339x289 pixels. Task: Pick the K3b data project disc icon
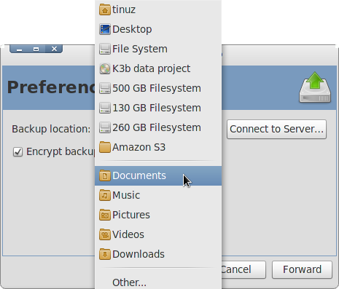pos(105,68)
